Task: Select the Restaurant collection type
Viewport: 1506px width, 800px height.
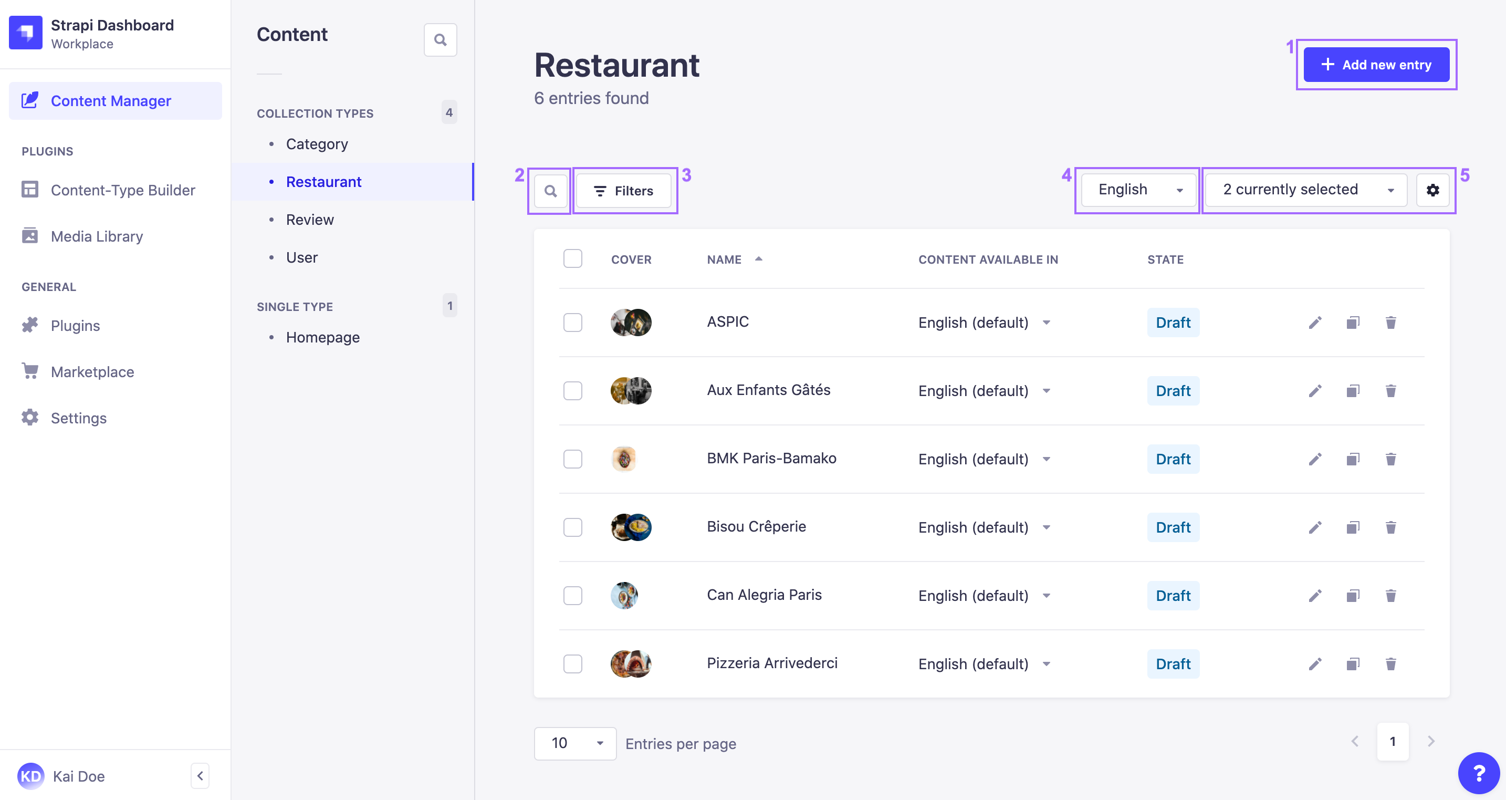Action: 324,181
